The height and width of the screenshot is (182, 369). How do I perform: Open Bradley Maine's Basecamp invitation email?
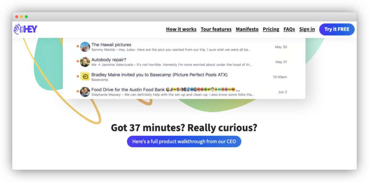159,75
